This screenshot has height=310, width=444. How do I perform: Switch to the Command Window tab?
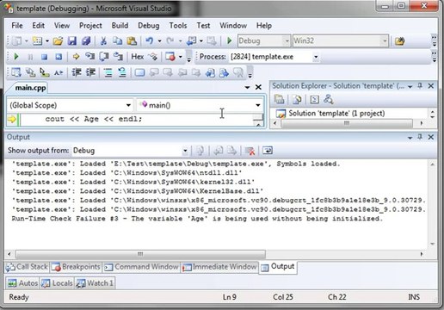pos(141,267)
